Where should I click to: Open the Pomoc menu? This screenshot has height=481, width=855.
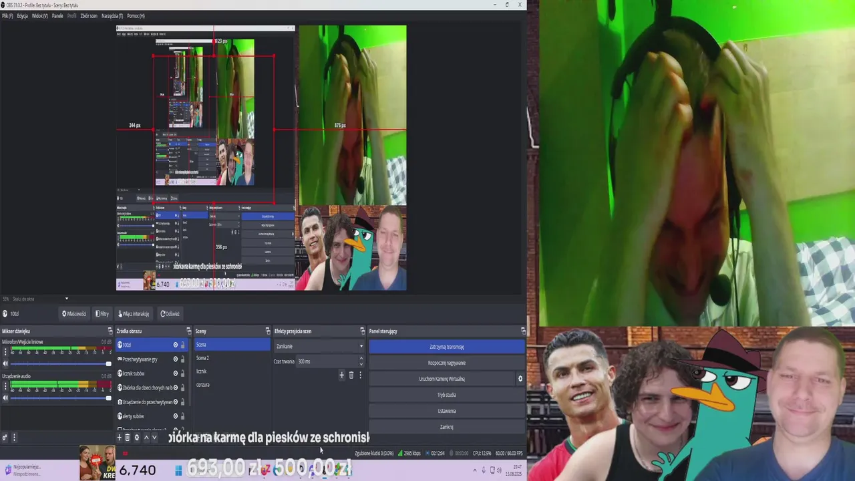coord(136,16)
